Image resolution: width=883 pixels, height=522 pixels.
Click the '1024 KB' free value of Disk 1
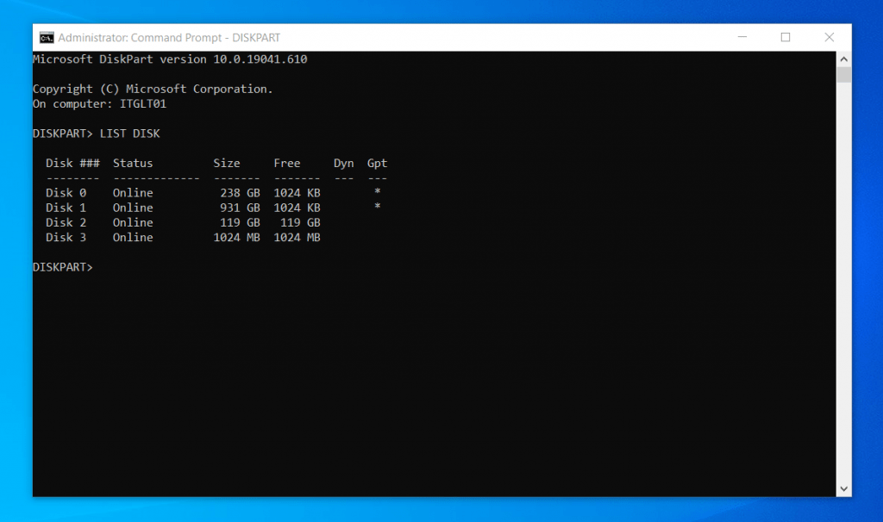tap(297, 208)
